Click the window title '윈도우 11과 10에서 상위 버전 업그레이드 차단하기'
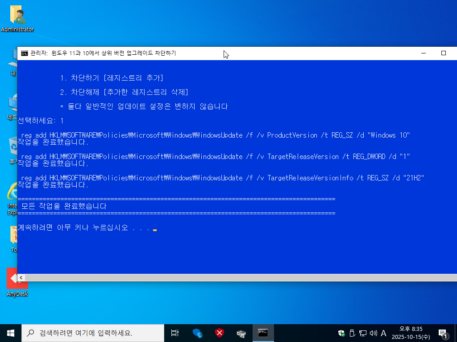 click(x=114, y=53)
